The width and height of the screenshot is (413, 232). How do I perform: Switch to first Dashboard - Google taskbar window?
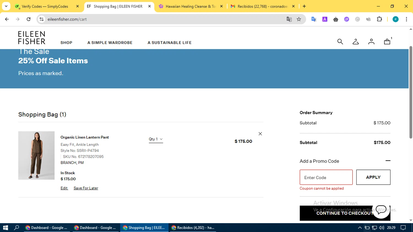46,228
